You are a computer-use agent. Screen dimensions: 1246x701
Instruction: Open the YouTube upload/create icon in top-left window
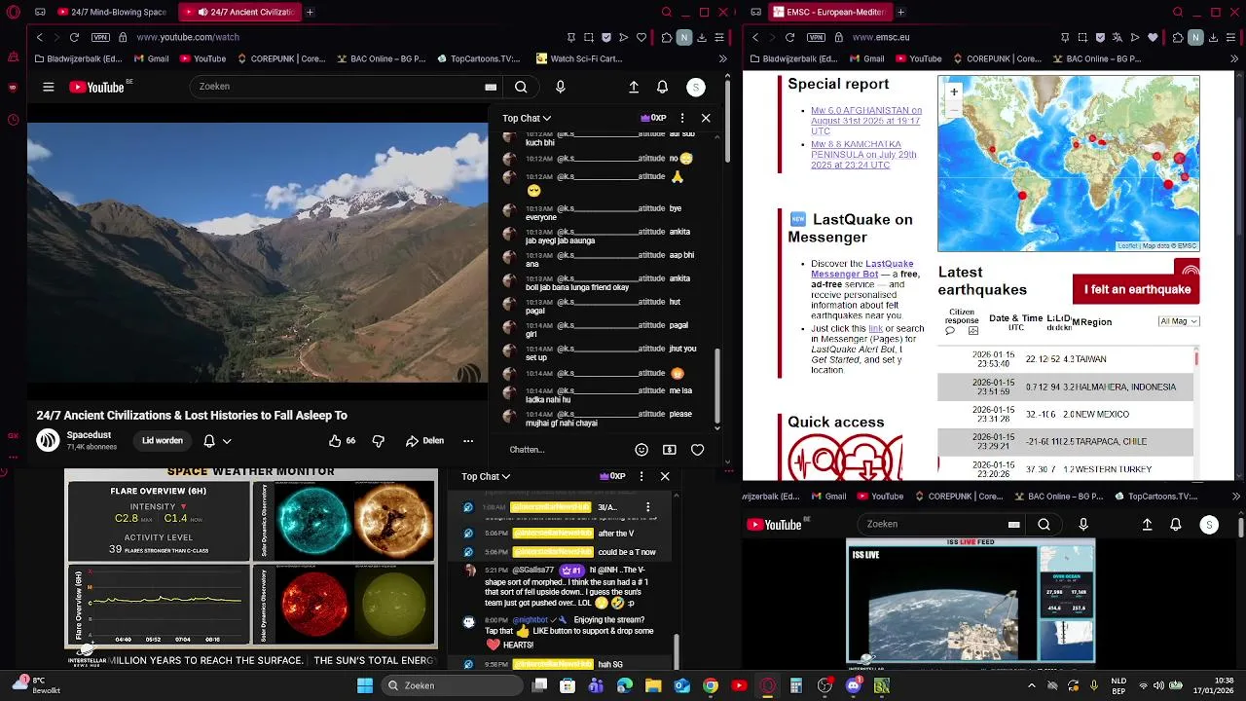tap(634, 87)
